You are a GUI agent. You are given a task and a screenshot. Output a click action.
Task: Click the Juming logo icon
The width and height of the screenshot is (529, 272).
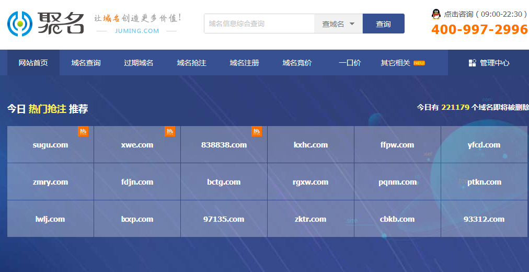(20, 24)
